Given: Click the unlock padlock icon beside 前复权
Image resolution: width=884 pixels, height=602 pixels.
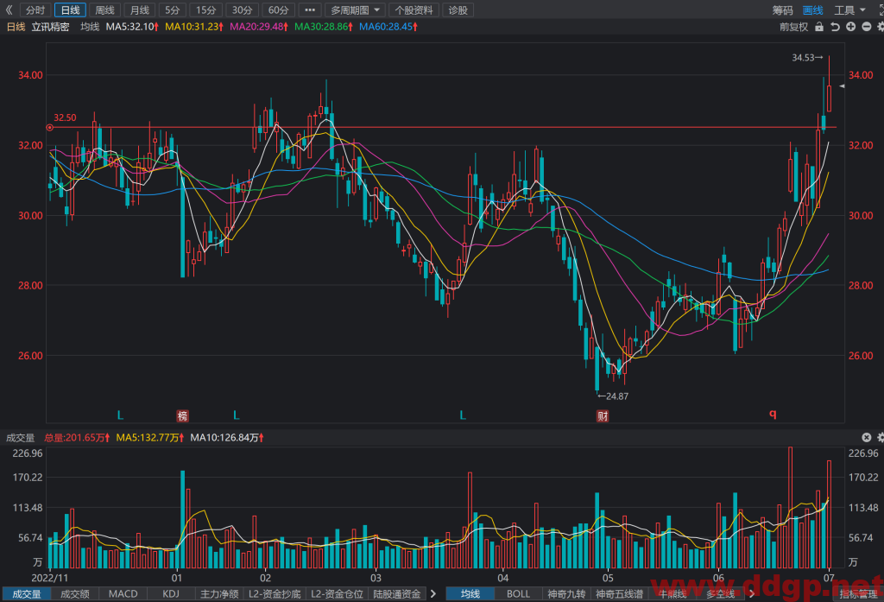Looking at the screenshot, I should (819, 27).
